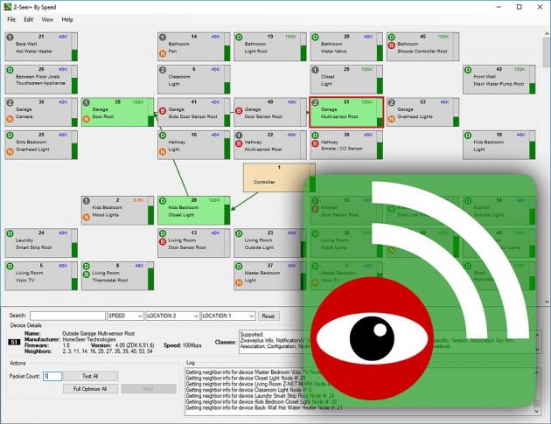Open the SPEED dropdown
551x424 pixels.
tap(125, 316)
